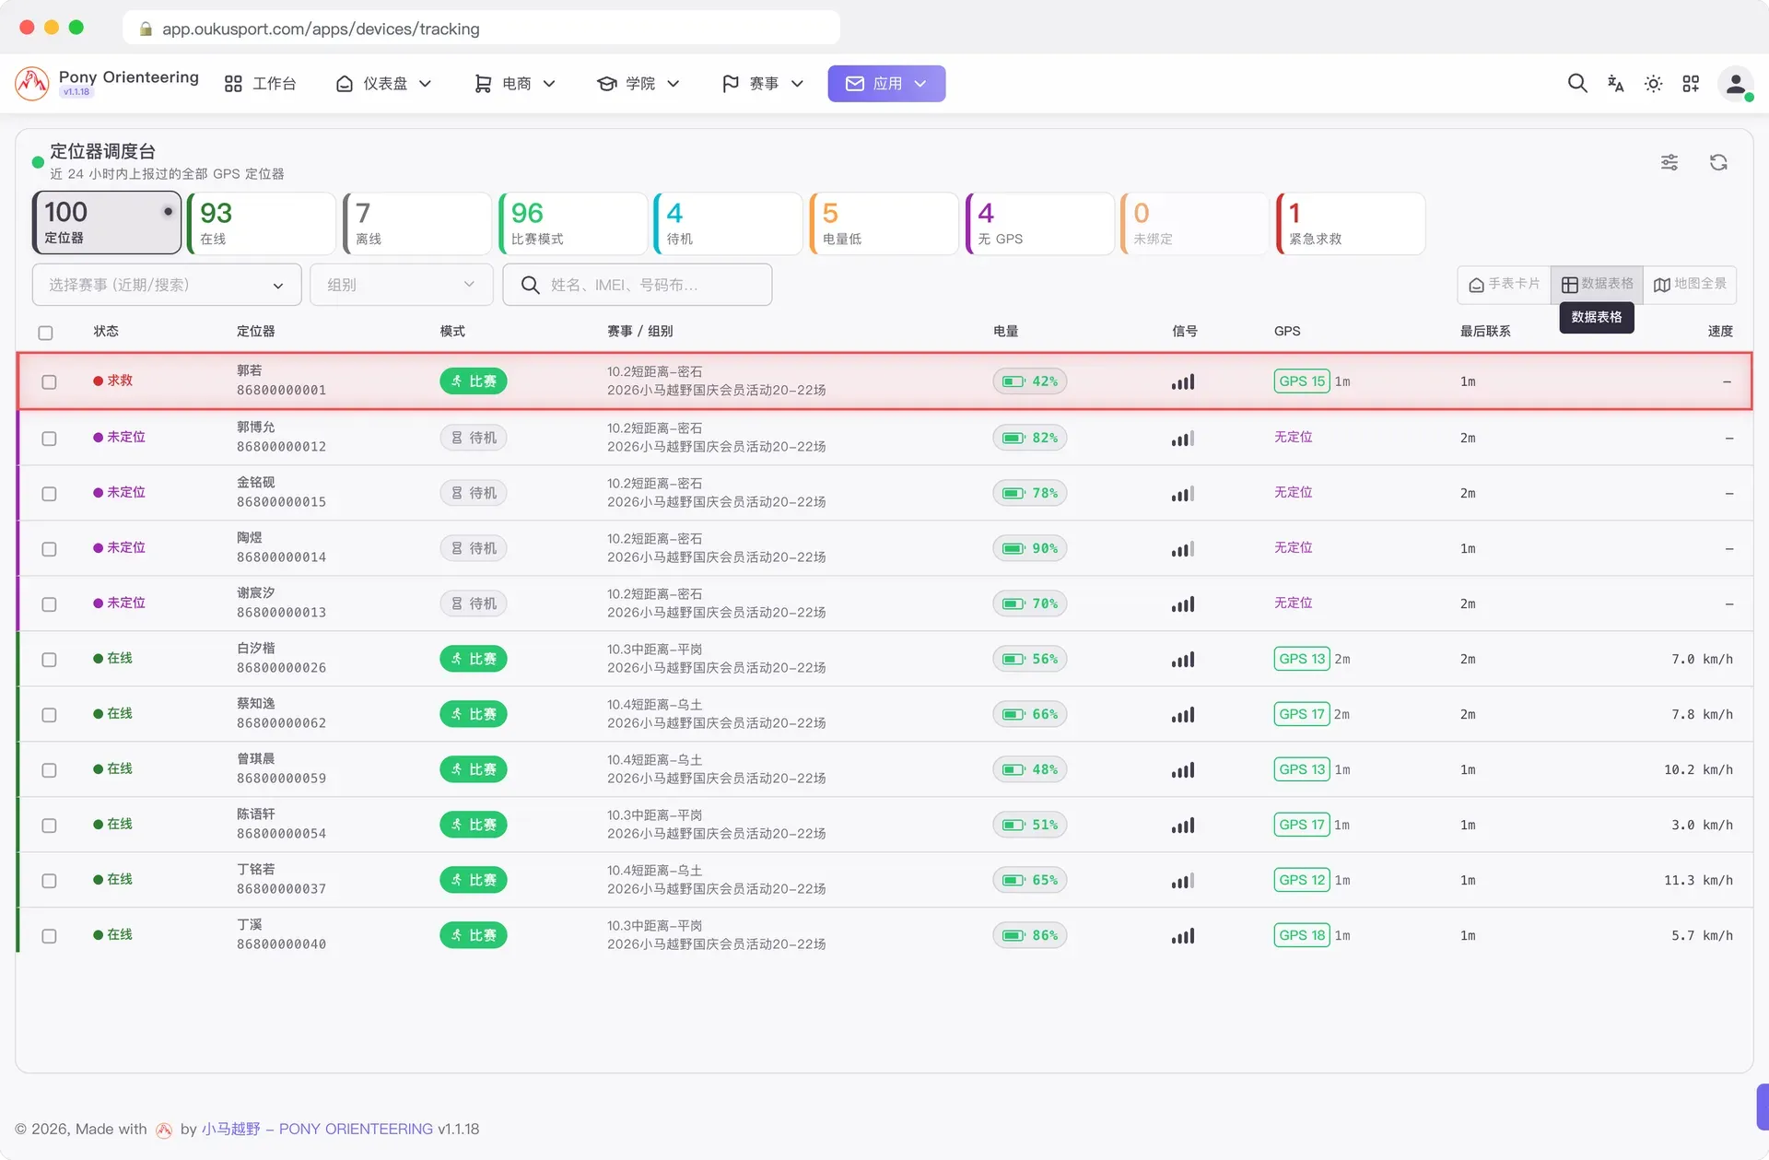1769x1160 pixels.
Task: Switch to 数据表格 view
Action: click(1597, 284)
